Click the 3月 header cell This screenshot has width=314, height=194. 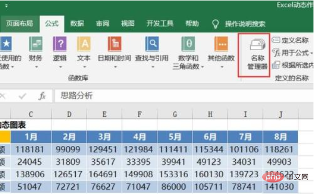pyautogui.click(x=104, y=137)
